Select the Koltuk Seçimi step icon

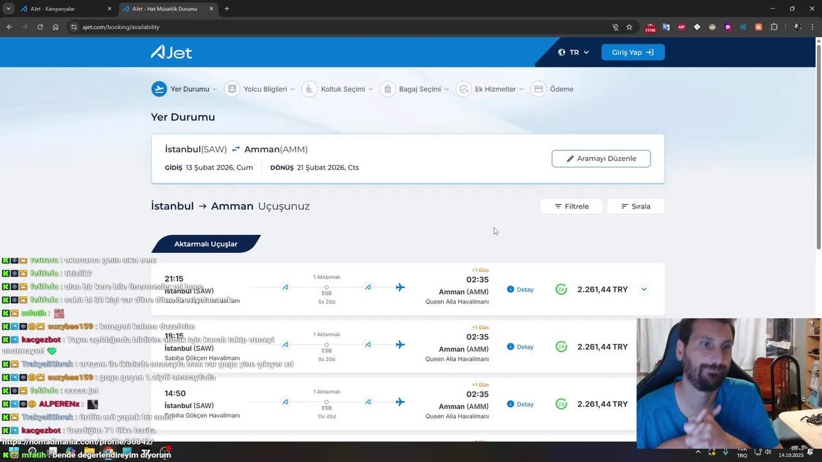click(310, 89)
